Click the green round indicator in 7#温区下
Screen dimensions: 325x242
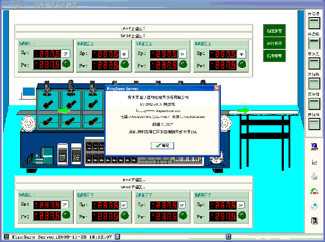click(x=183, y=216)
